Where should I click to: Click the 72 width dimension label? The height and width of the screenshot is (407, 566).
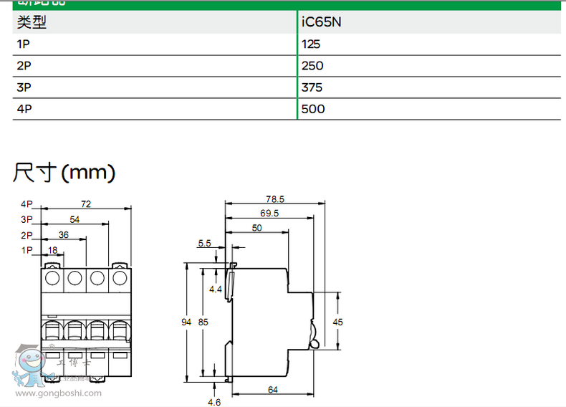click(x=86, y=204)
